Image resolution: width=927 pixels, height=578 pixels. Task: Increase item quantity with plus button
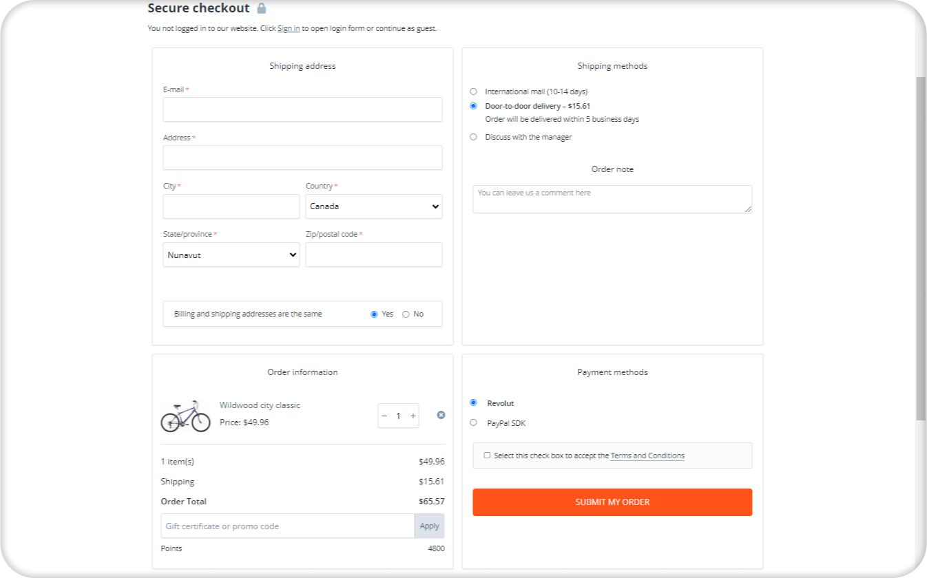point(413,416)
